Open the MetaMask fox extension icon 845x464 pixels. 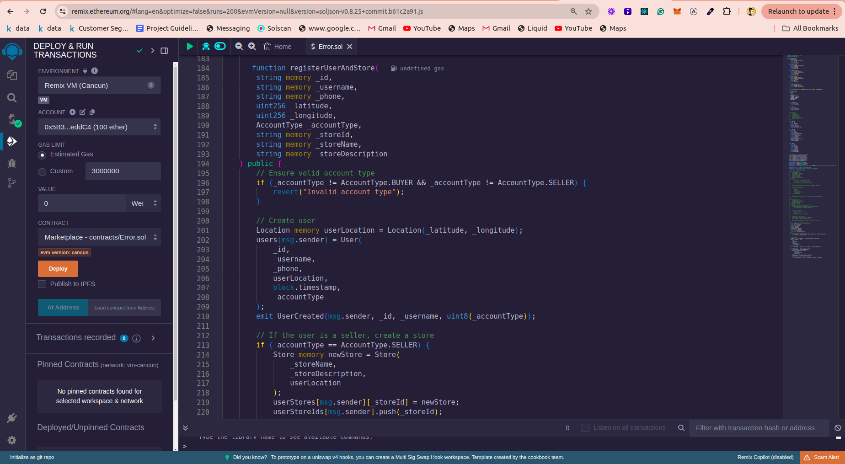point(677,11)
